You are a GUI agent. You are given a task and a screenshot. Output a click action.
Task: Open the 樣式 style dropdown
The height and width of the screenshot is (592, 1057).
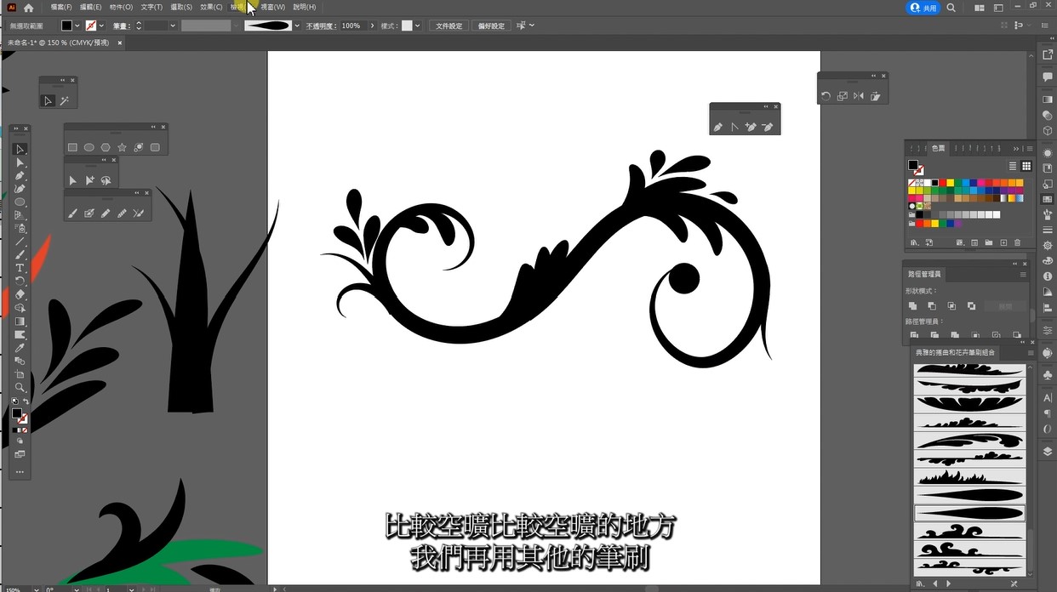(418, 26)
